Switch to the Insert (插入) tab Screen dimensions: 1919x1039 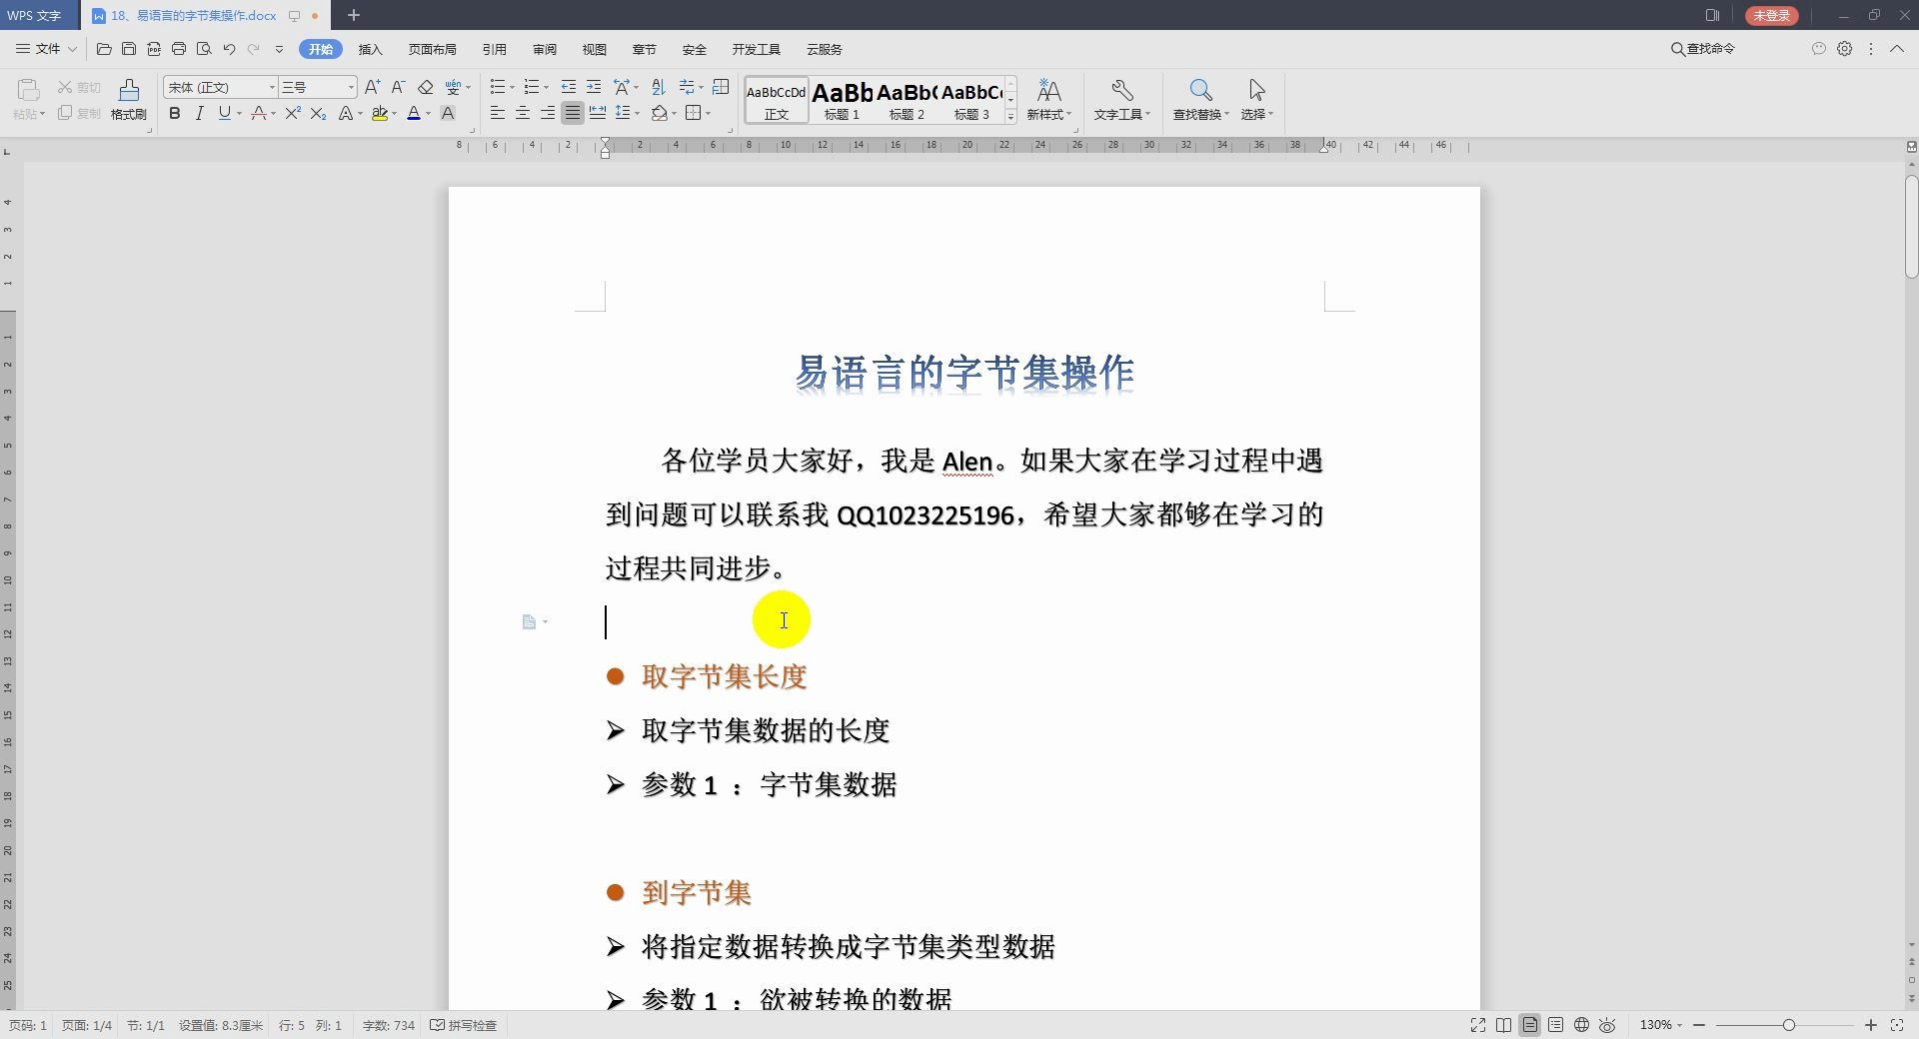[370, 49]
